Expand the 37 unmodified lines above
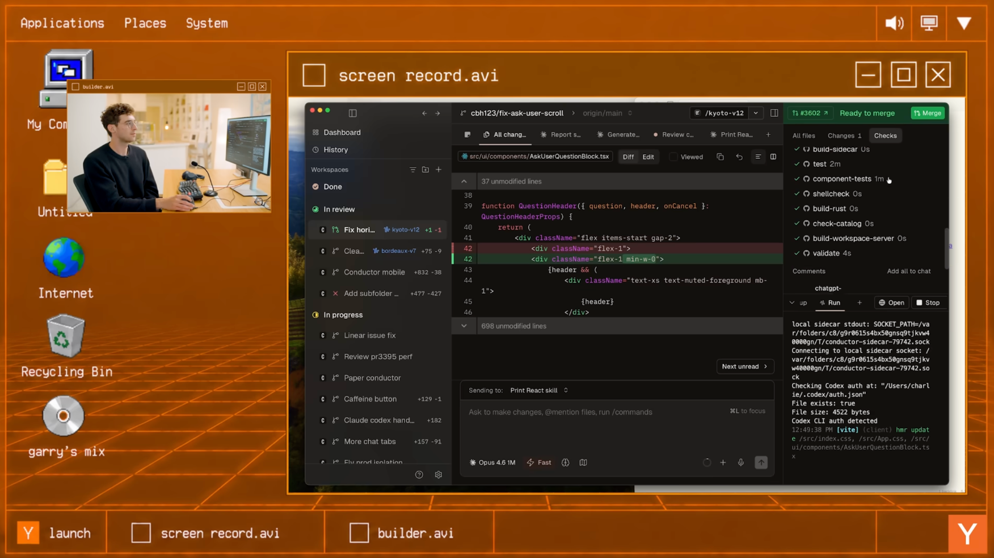 point(464,181)
